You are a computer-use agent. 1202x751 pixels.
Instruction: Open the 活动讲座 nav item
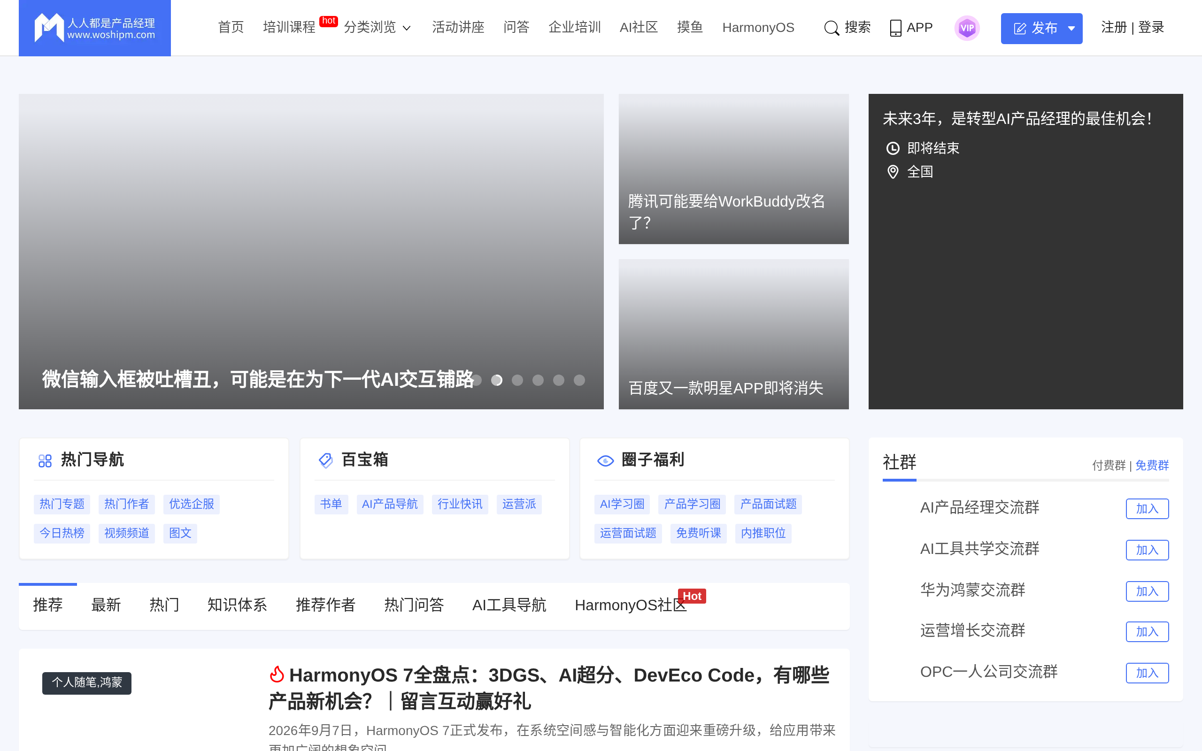pyautogui.click(x=458, y=27)
